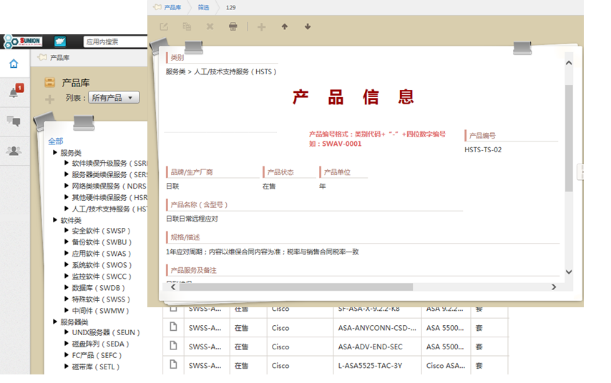Select 人工/技术支持服务 tree item
The image size is (611, 383).
coord(109,209)
